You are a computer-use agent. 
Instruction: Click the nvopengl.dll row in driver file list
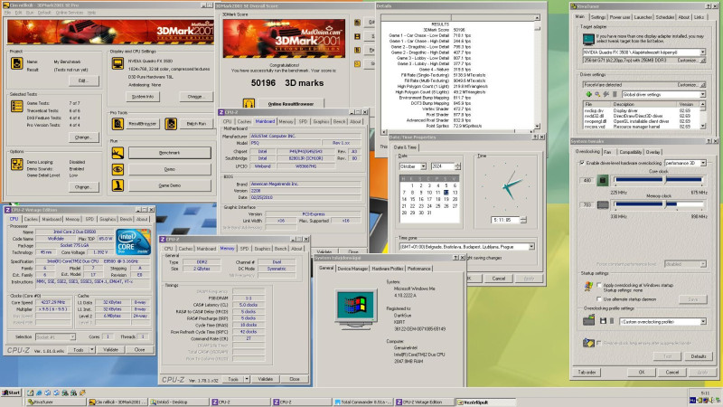(640, 121)
